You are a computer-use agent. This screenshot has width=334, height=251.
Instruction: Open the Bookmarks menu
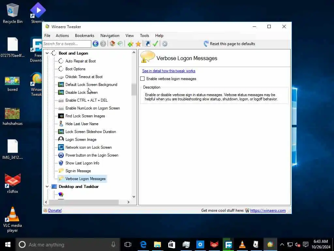point(84,36)
